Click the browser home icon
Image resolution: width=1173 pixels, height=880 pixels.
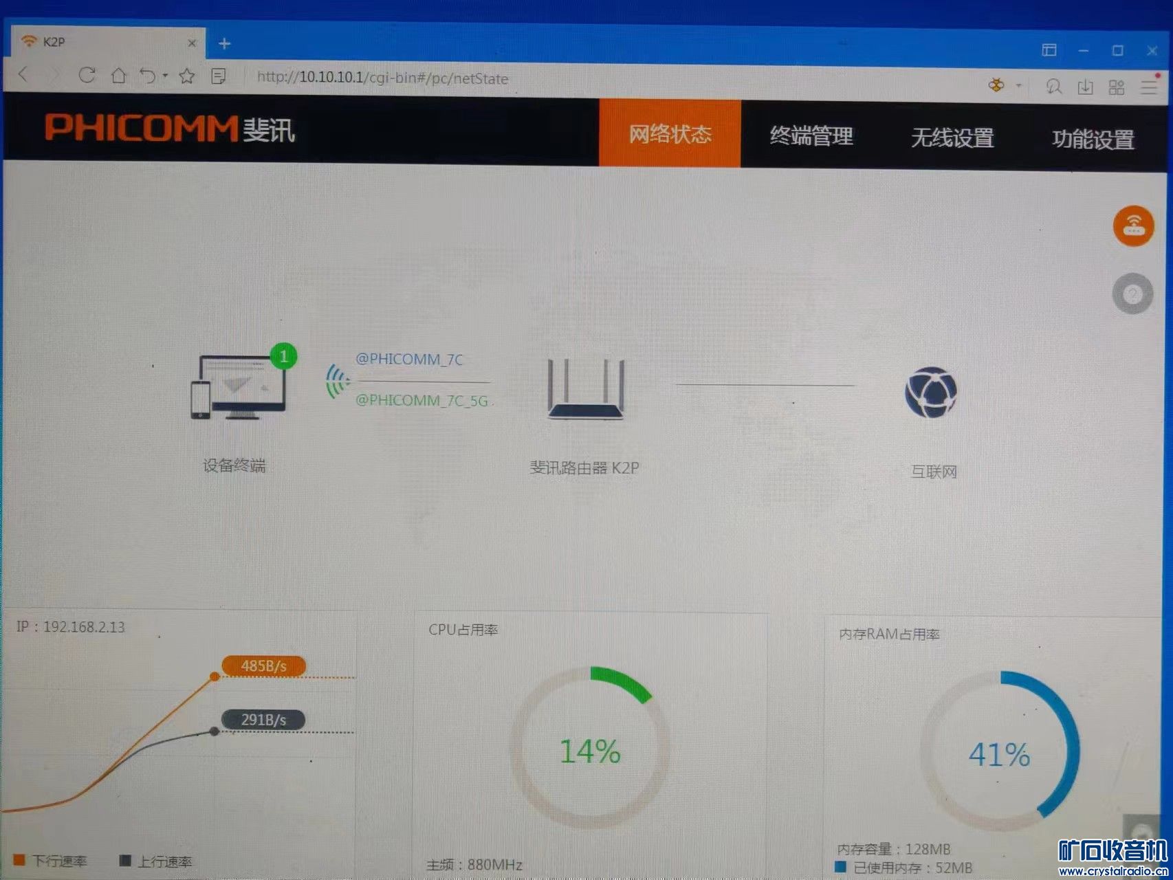pos(120,76)
